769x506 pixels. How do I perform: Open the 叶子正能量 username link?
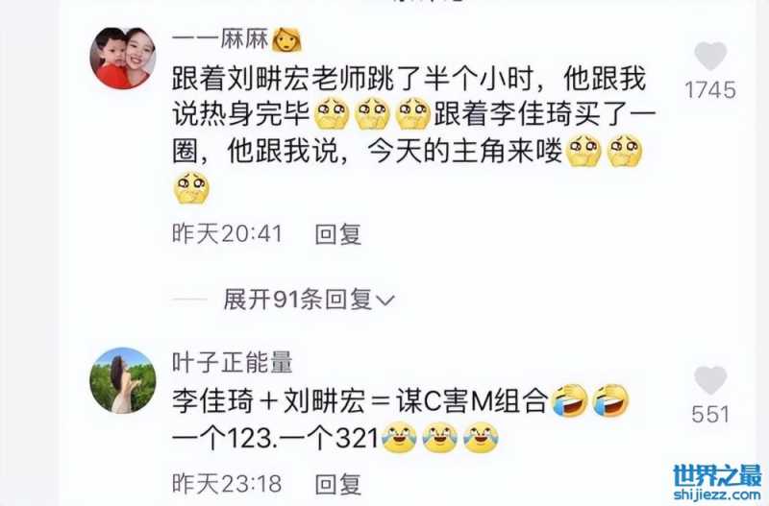point(232,363)
